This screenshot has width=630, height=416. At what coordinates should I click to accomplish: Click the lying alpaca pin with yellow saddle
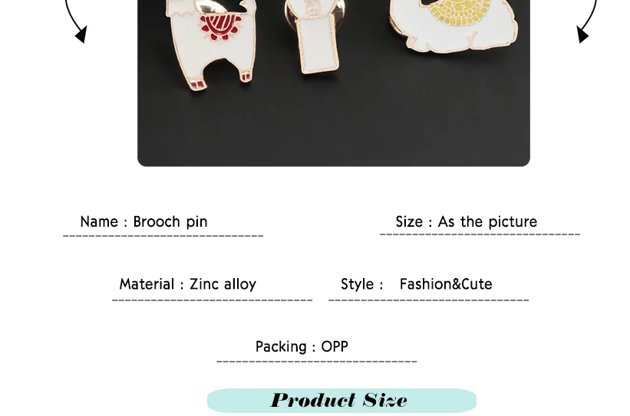point(454,26)
